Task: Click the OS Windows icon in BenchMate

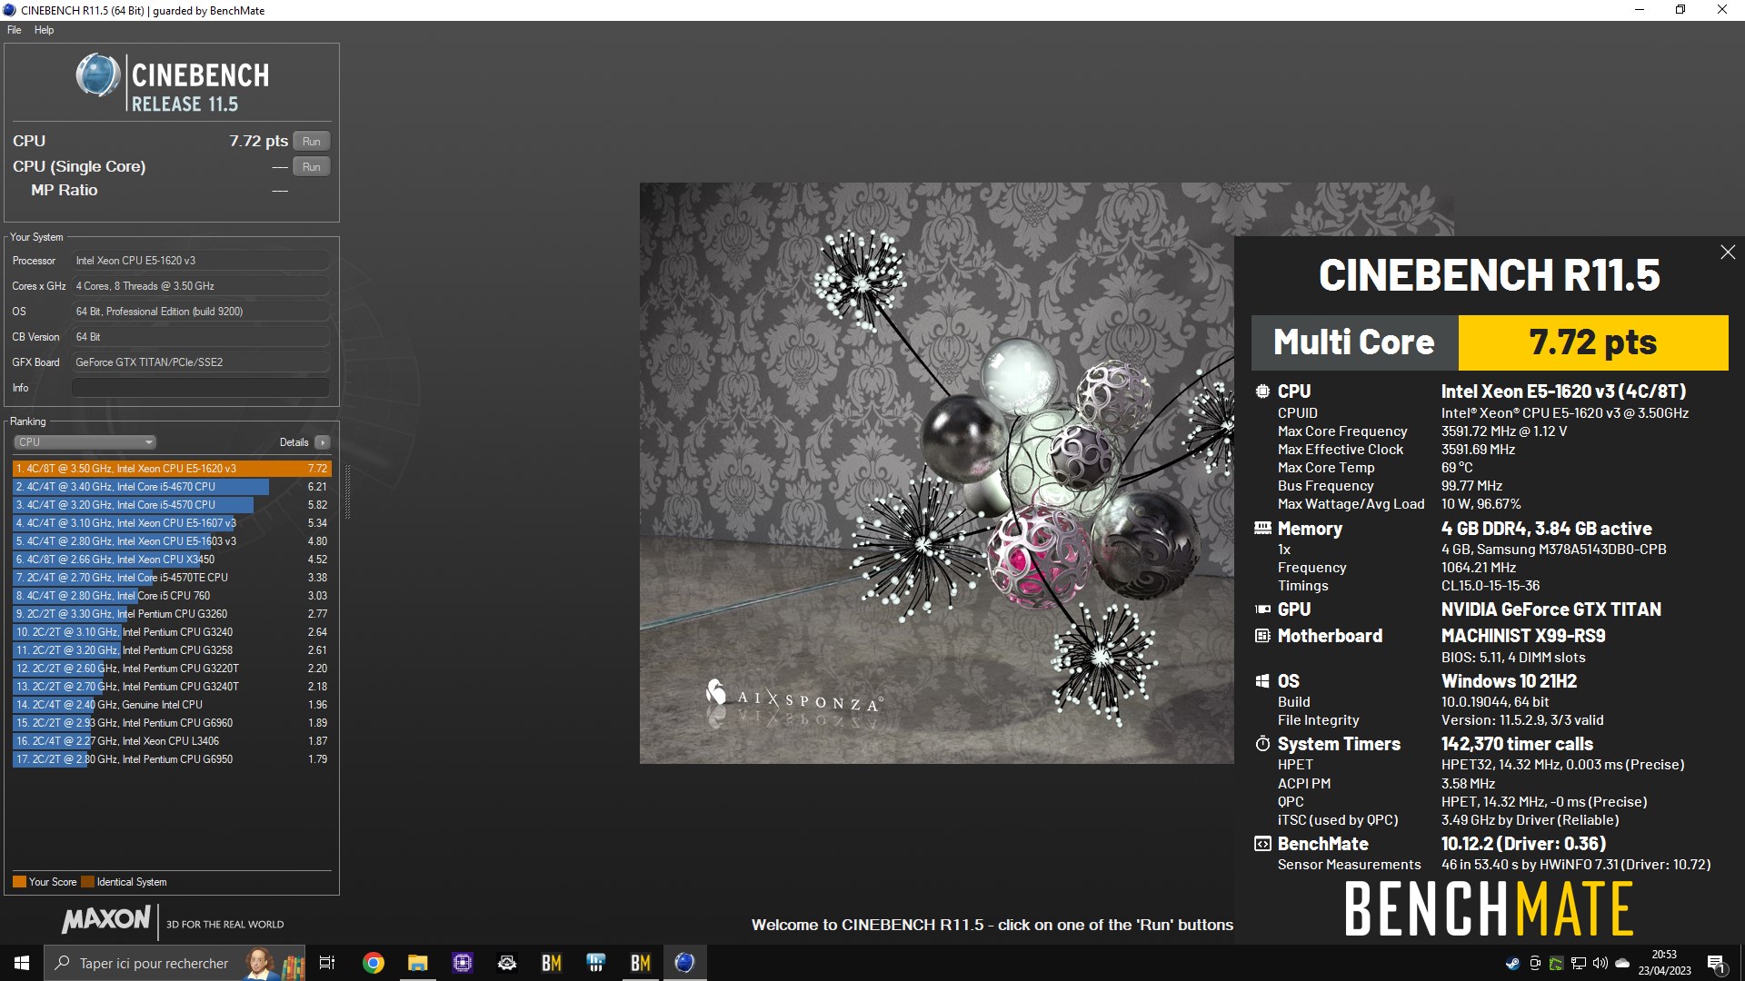Action: (x=1262, y=681)
